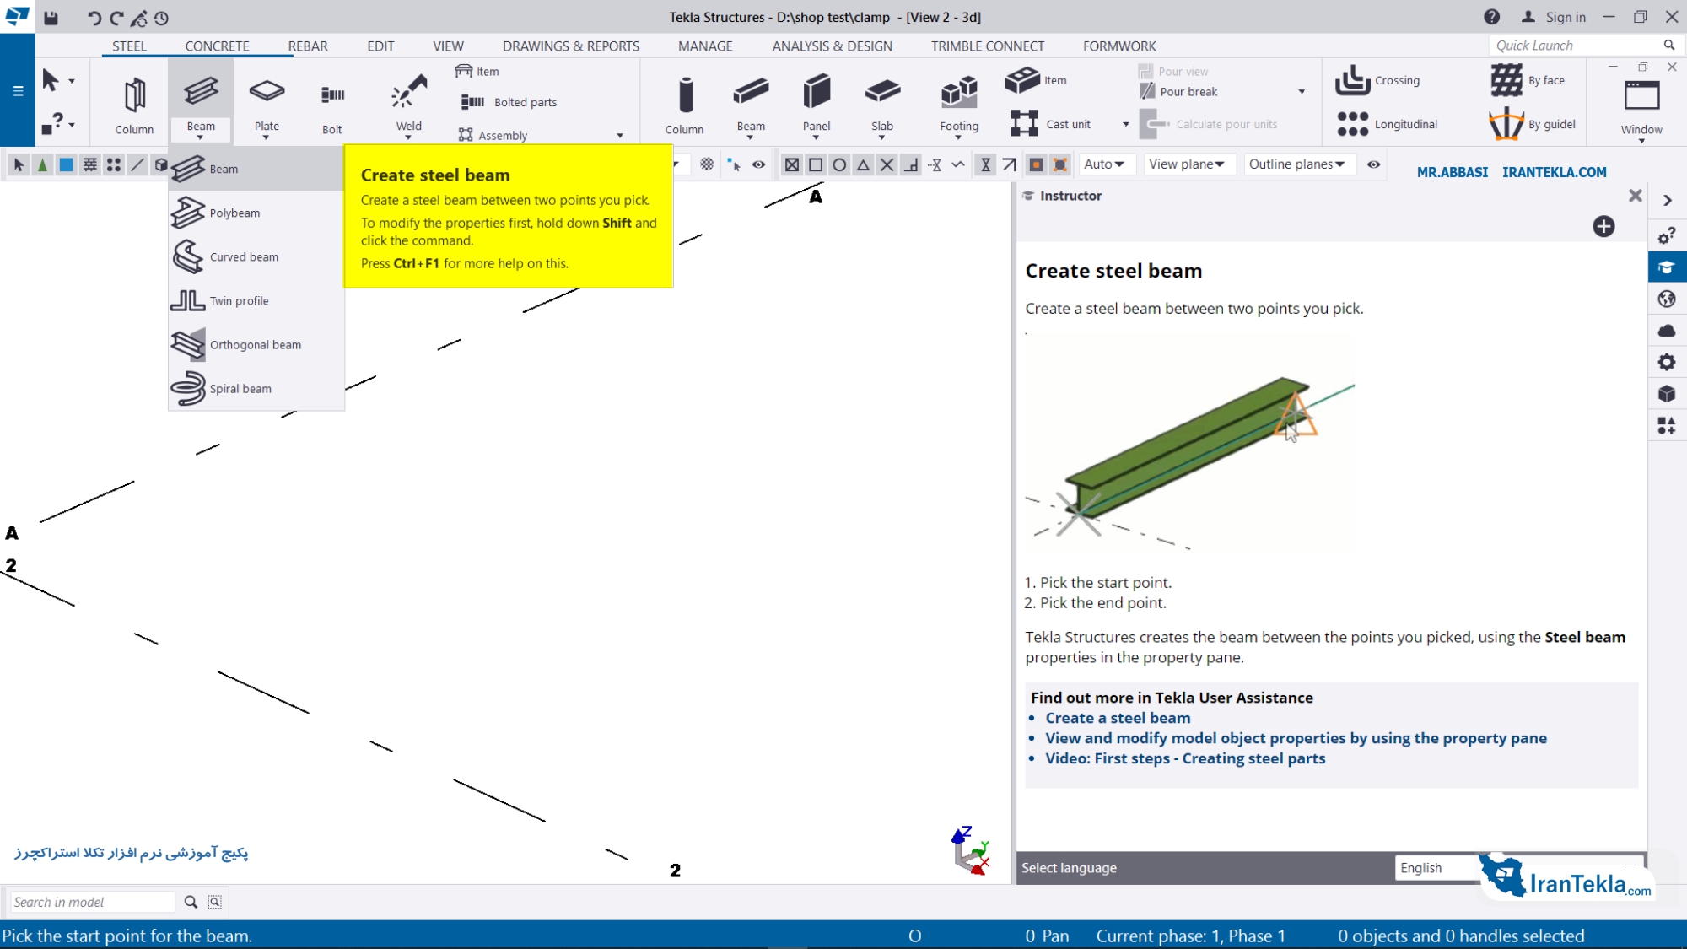The width and height of the screenshot is (1687, 949).
Task: Choose Twin profile from the list
Action: click(x=256, y=300)
